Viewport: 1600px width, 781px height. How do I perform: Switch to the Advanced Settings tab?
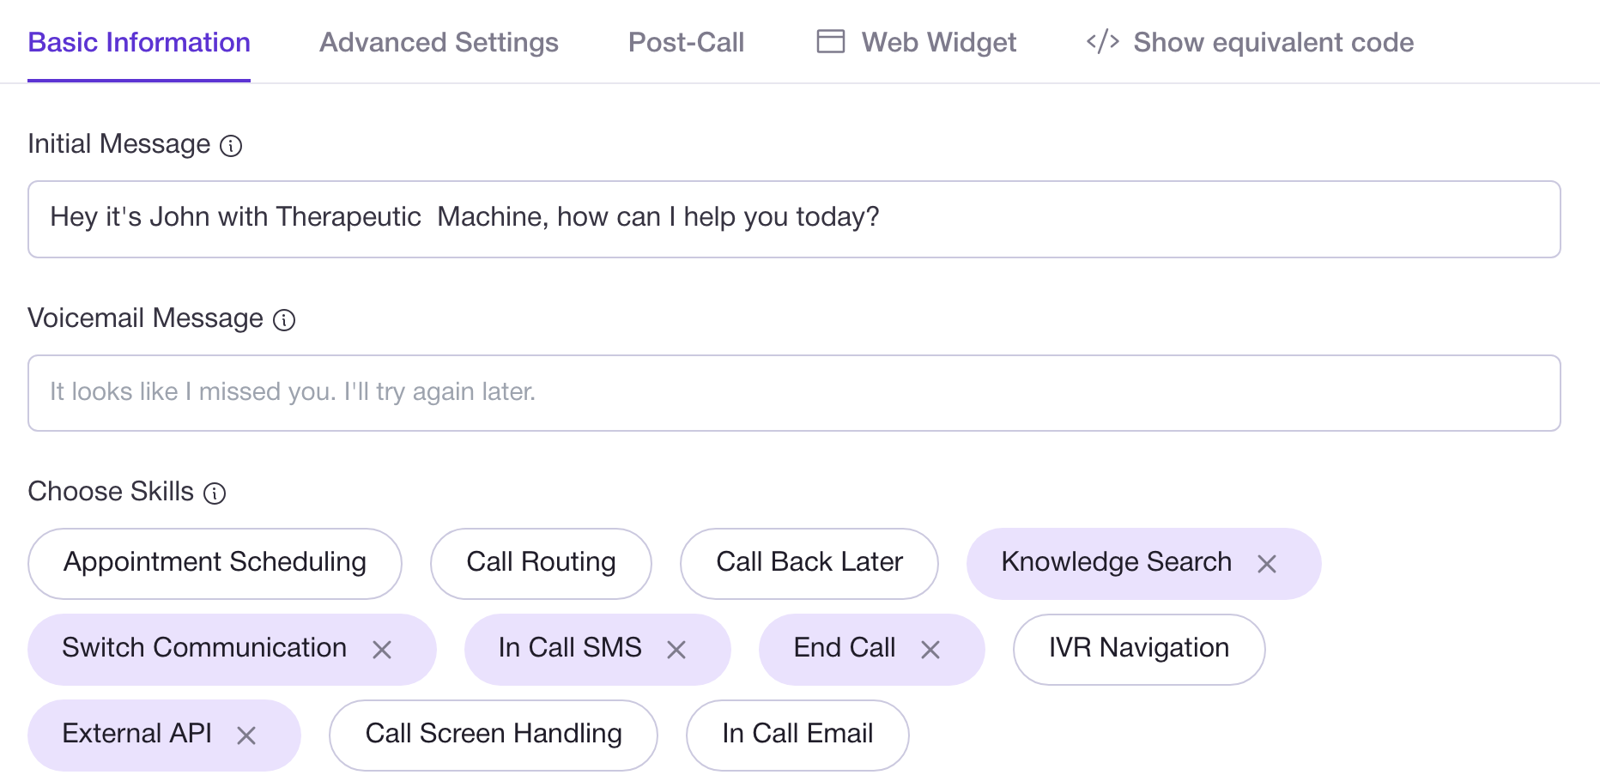pyautogui.click(x=439, y=41)
